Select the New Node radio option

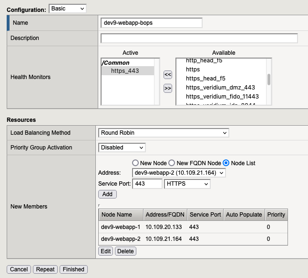[135, 163]
